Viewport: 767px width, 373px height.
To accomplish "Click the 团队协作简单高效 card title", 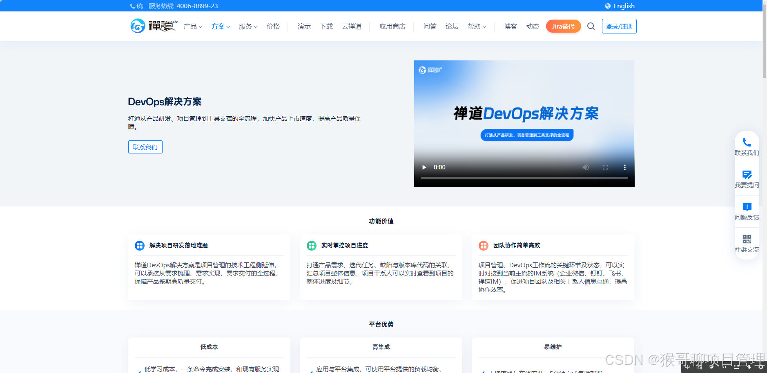I will click(517, 245).
